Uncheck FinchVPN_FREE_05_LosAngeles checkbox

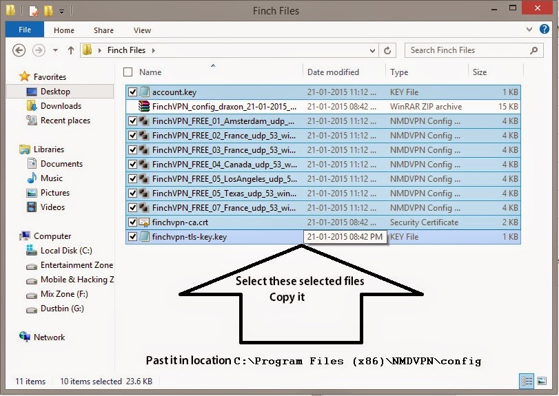(132, 178)
